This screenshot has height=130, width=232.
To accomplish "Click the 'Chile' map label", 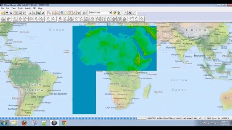I will pos(15,98).
